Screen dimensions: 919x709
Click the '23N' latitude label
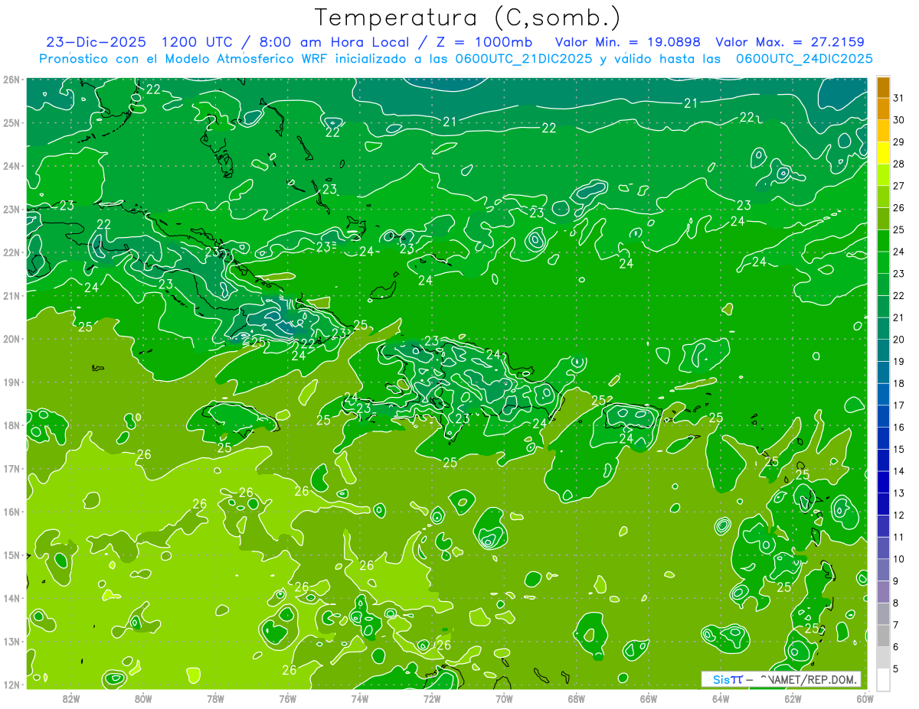click(11, 210)
